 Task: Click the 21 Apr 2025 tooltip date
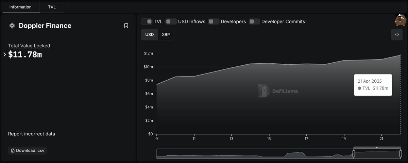point(370,81)
